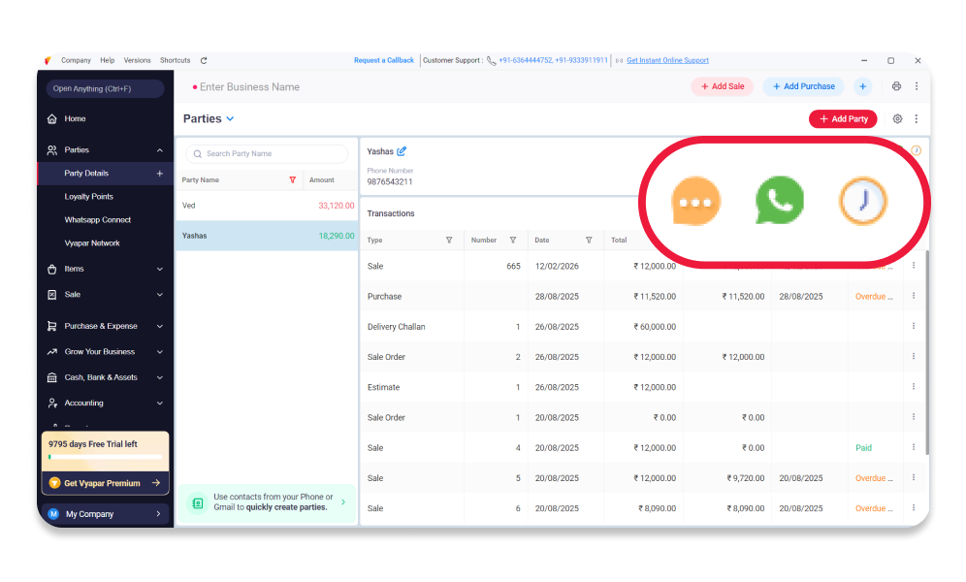Click Get Instant Online Support link
Image resolution: width=966 pixels, height=582 pixels.
tap(667, 60)
